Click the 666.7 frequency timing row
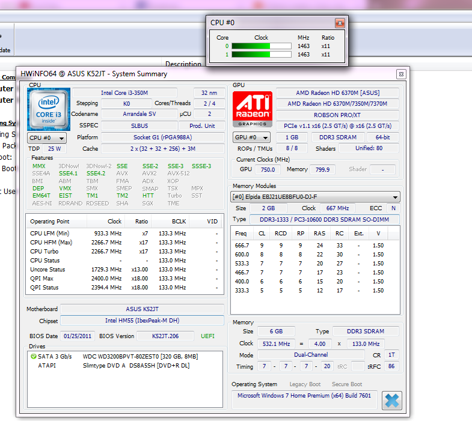The width and height of the screenshot is (472, 421). click(315, 246)
